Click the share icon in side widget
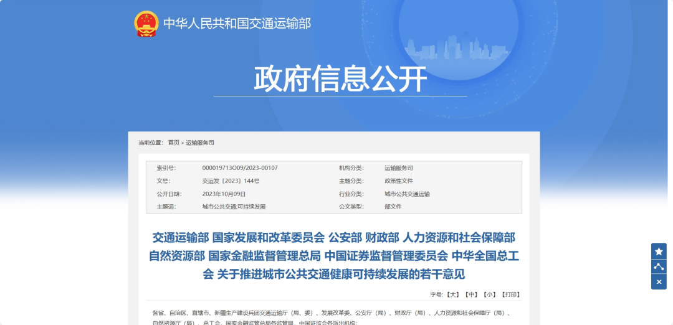Viewport: 673px width, 325px height. click(659, 266)
